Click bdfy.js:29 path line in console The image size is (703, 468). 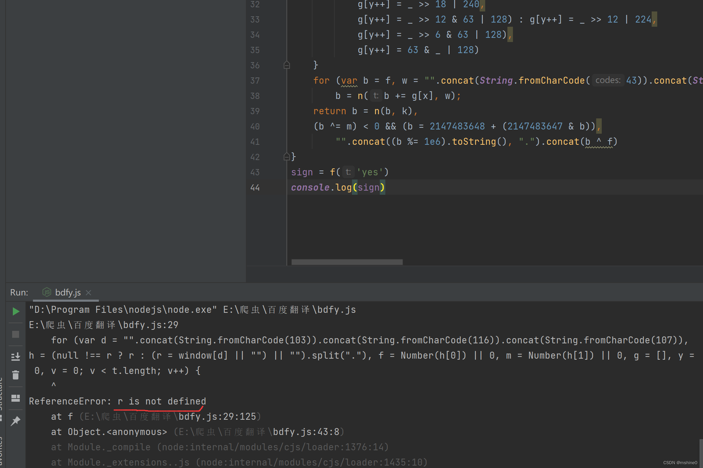coord(104,325)
